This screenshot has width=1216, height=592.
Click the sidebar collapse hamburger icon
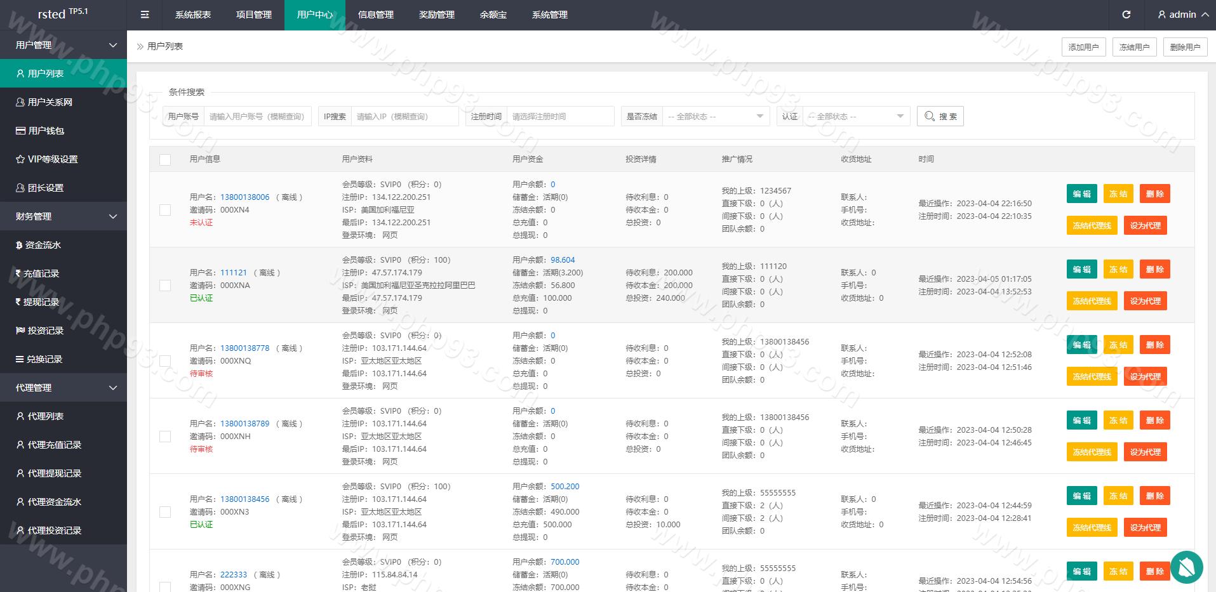click(145, 15)
